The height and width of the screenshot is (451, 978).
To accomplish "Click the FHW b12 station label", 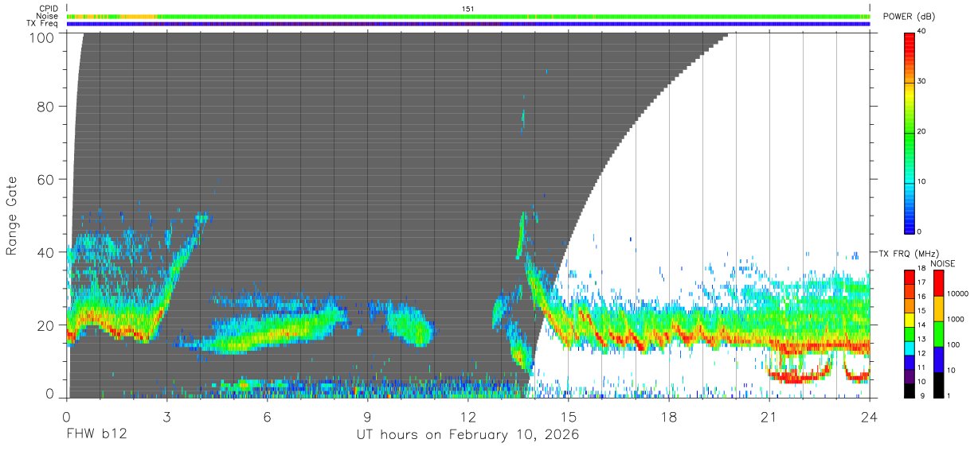I will pyautogui.click(x=96, y=435).
